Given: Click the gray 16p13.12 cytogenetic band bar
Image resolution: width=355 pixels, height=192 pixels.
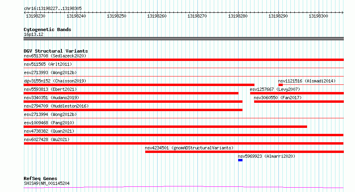Looking at the screenshot, I should (183, 39).
